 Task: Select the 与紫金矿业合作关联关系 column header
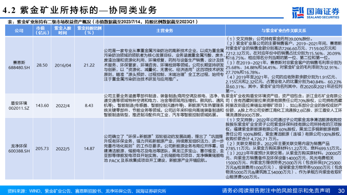pos(283,30)
